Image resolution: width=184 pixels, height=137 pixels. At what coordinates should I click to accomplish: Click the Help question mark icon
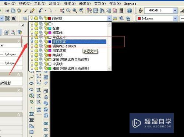pyautogui.click(x=130, y=11)
